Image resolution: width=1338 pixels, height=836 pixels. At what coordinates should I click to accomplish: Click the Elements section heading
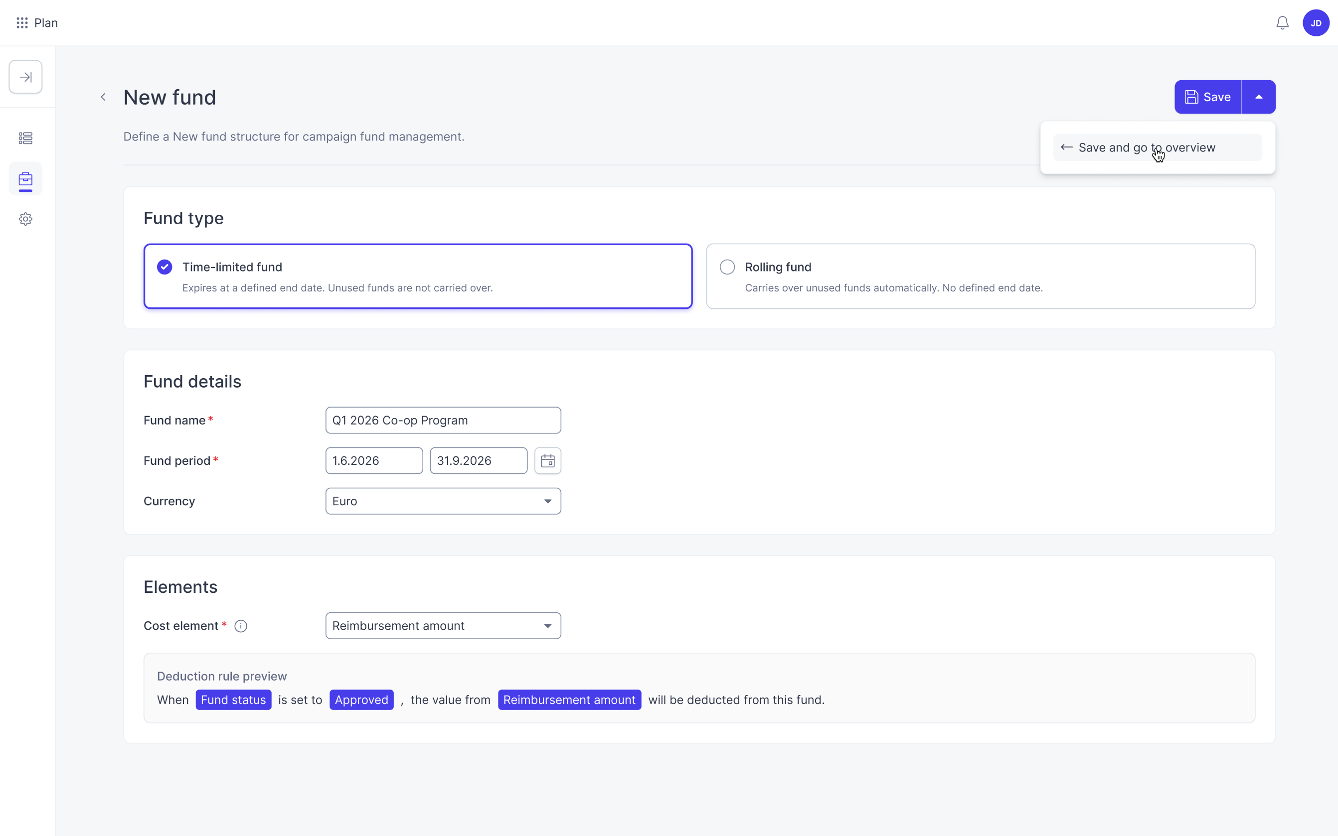point(180,586)
